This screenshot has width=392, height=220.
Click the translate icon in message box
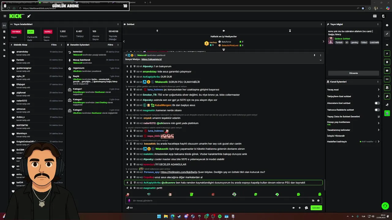click(x=313, y=201)
